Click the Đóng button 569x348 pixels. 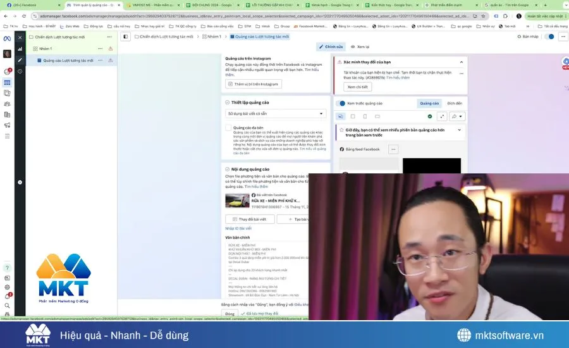click(229, 313)
